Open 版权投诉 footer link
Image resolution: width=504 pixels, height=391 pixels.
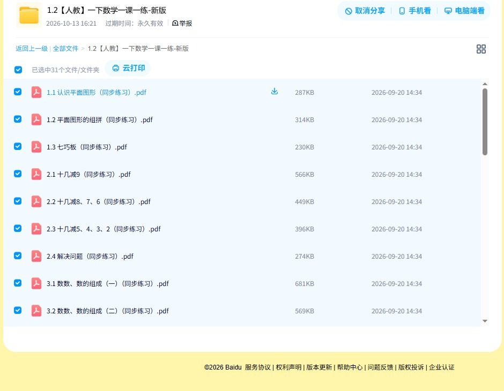point(411,367)
